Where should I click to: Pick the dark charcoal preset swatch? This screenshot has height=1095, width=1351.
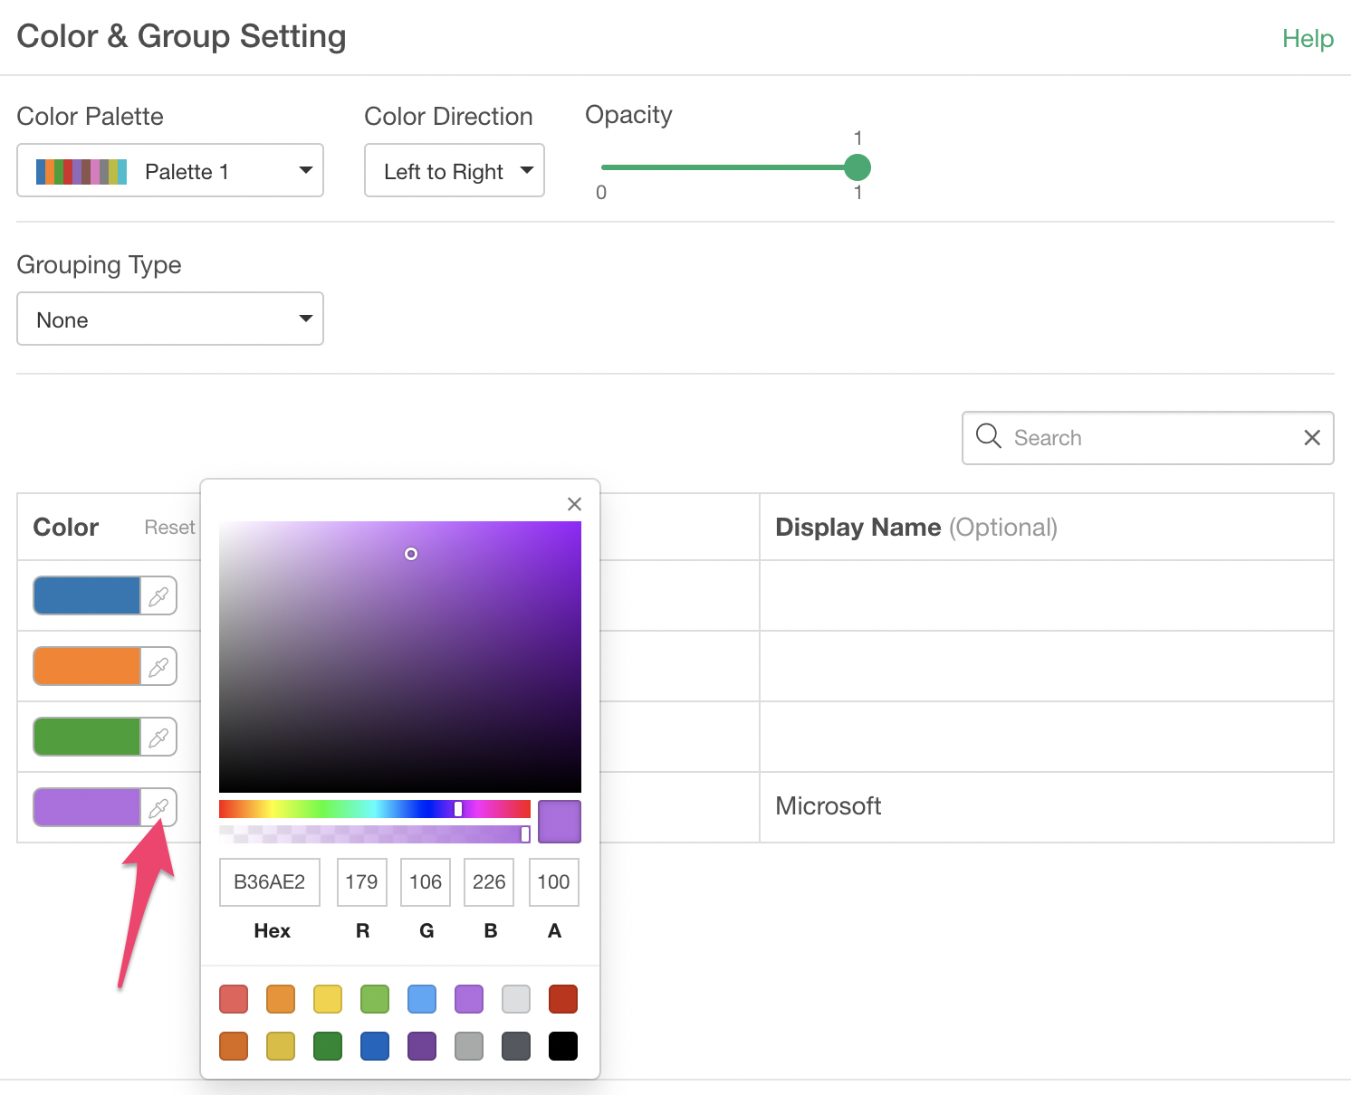click(516, 1046)
